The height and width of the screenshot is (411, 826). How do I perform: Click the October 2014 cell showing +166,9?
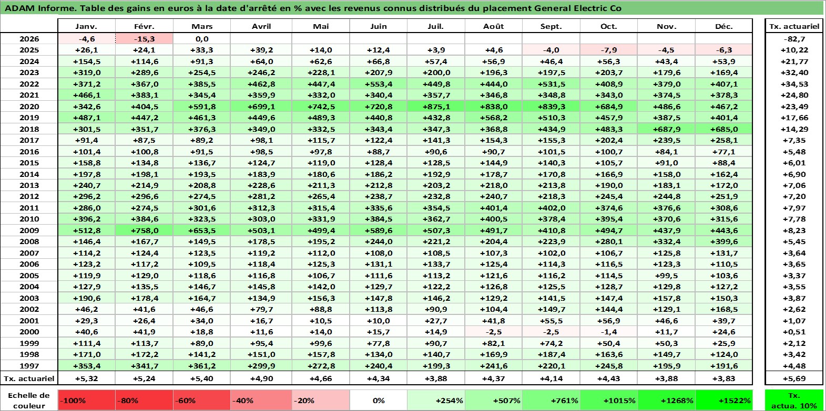pos(608,174)
